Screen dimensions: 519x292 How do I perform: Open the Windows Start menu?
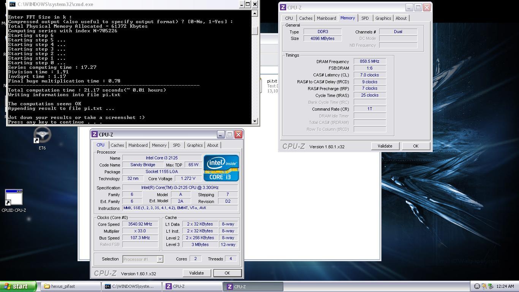(x=18, y=286)
